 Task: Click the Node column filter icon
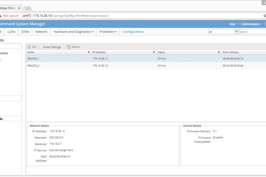pyautogui.click(x=89, y=52)
